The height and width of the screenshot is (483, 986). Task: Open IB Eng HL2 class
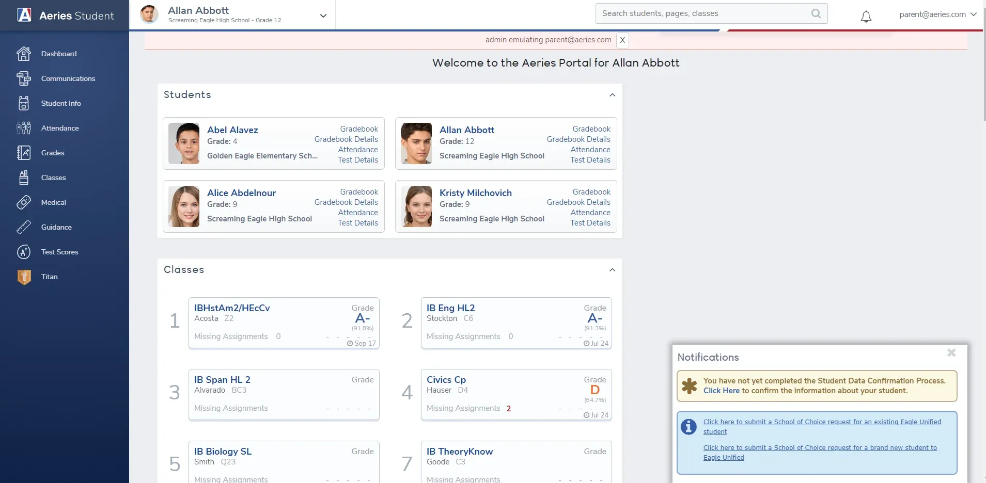(x=450, y=308)
